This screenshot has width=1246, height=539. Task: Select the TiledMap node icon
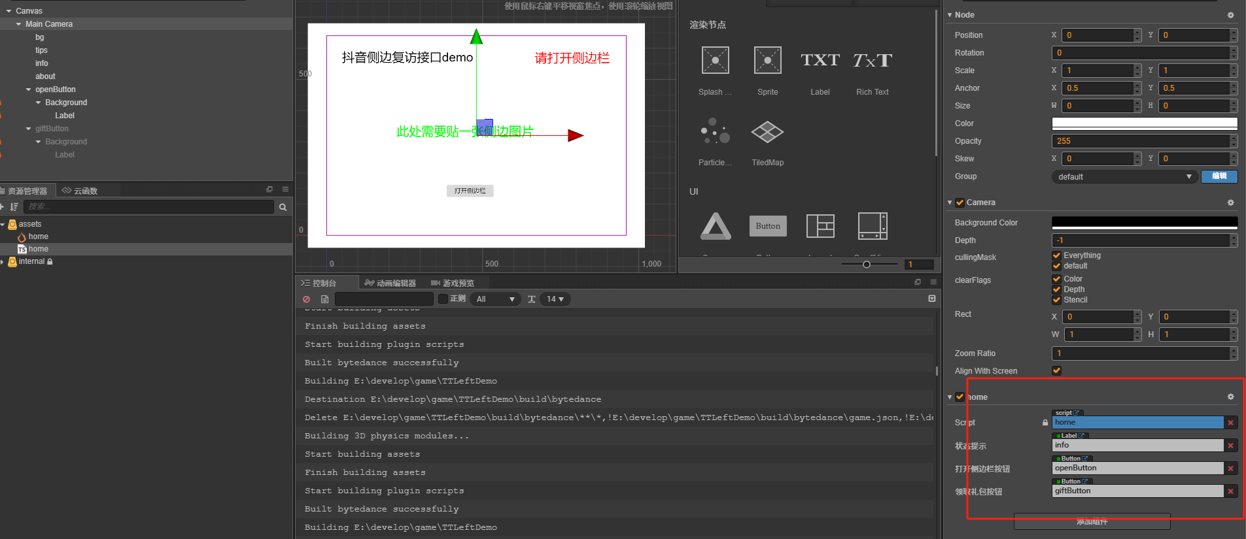pos(767,131)
